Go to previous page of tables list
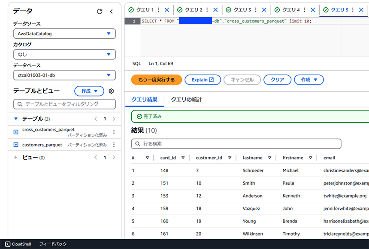The image size is (369, 249). [x=96, y=119]
